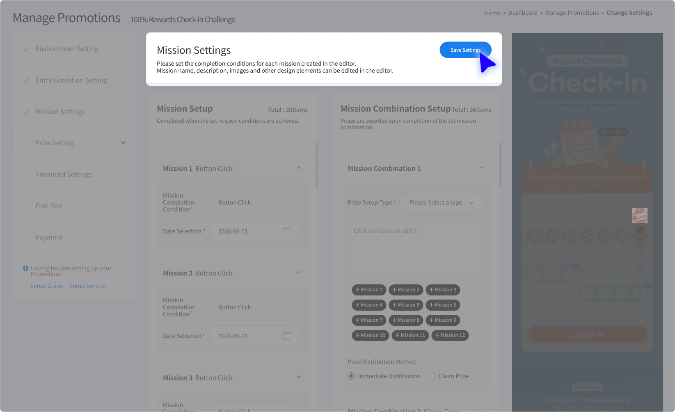Go to Advanced Settings step
675x412 pixels.
pyautogui.click(x=64, y=174)
